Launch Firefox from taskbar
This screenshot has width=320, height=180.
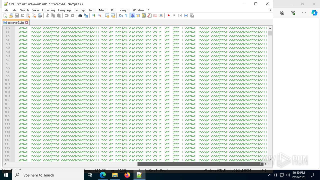click(x=127, y=175)
